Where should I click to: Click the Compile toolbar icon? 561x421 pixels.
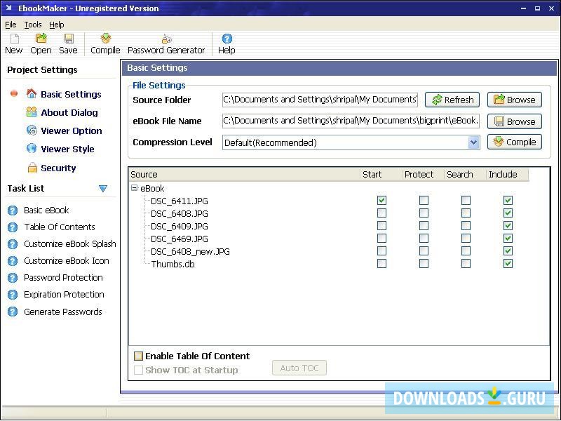[x=104, y=44]
